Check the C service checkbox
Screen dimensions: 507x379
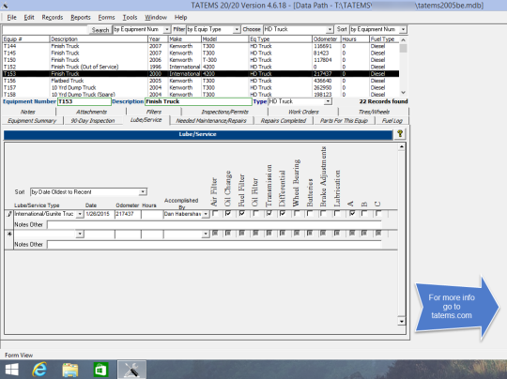click(x=378, y=214)
